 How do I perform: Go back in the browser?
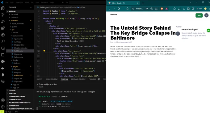[x=110, y=9]
